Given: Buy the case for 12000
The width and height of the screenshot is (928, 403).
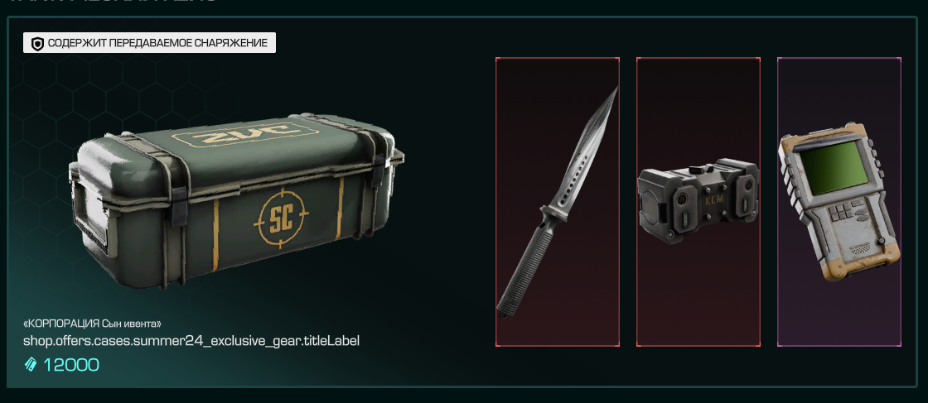Looking at the screenshot, I should click(x=61, y=365).
